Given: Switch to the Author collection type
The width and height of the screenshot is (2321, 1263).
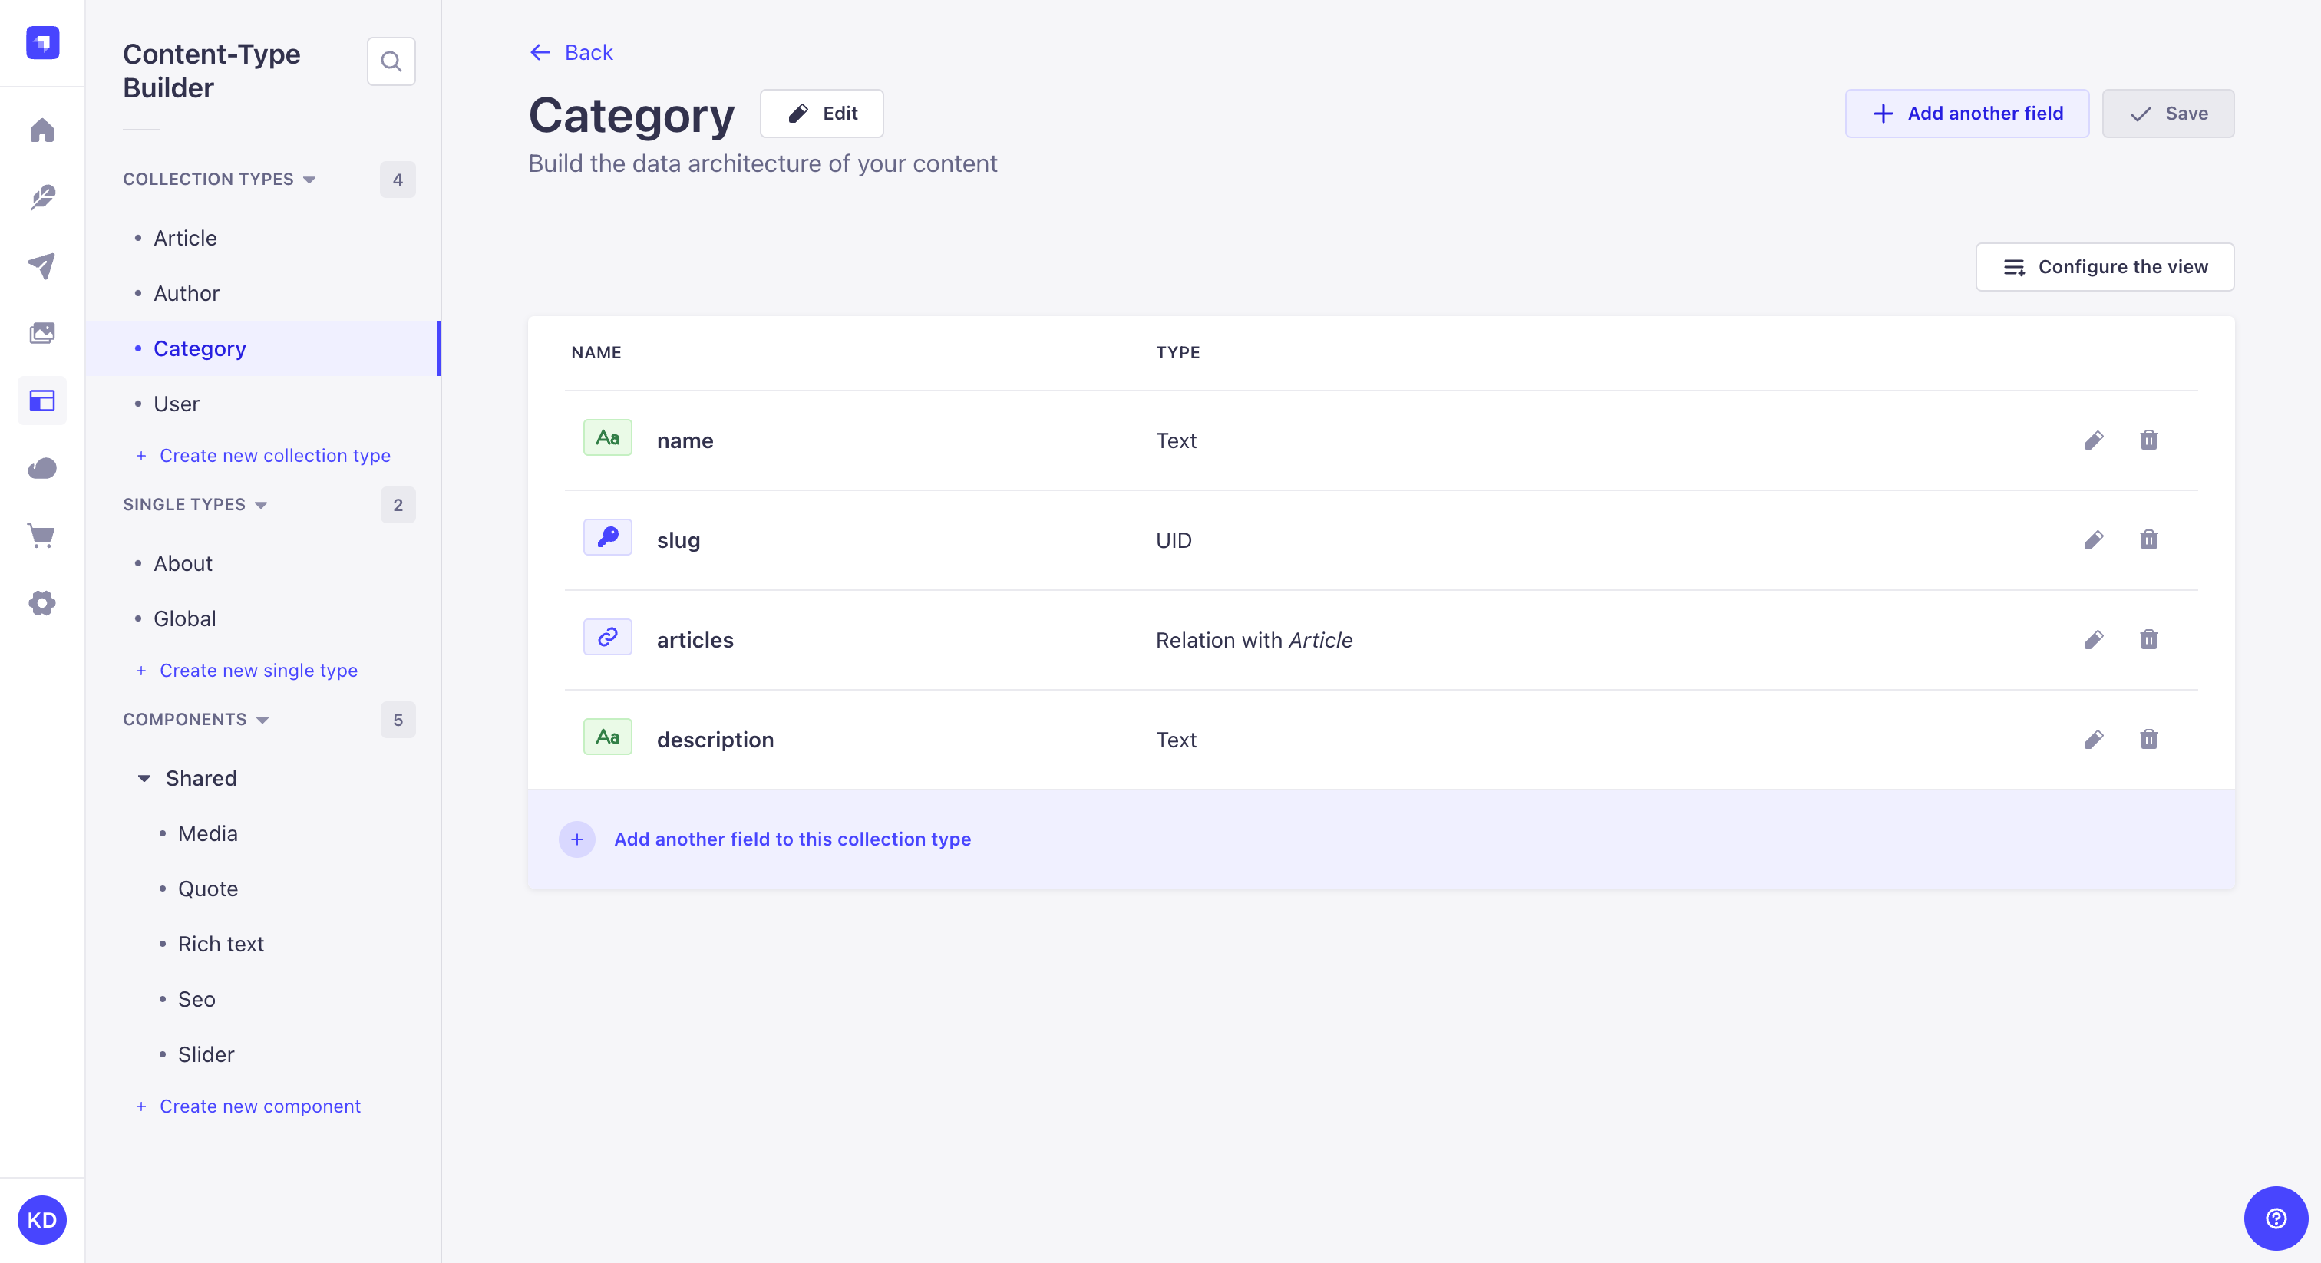Looking at the screenshot, I should pyautogui.click(x=186, y=293).
